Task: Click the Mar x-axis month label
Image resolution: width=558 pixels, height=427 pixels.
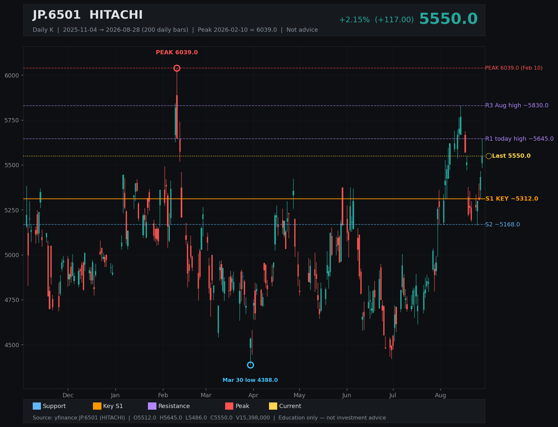Action: [x=206, y=395]
